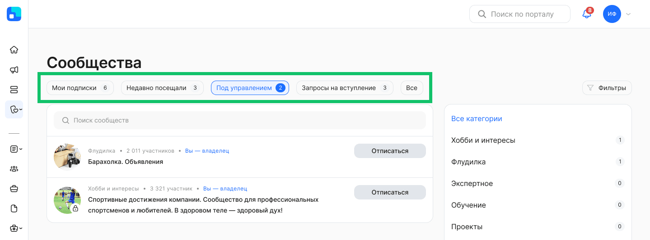Click the portal logo icon
The height and width of the screenshot is (240, 650).
click(x=14, y=14)
